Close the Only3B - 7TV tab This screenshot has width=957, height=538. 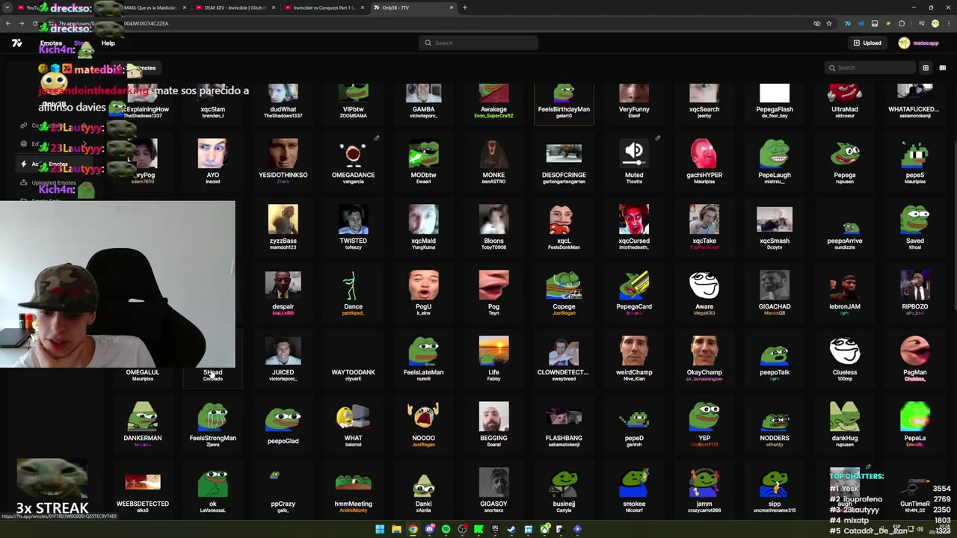[x=452, y=7]
